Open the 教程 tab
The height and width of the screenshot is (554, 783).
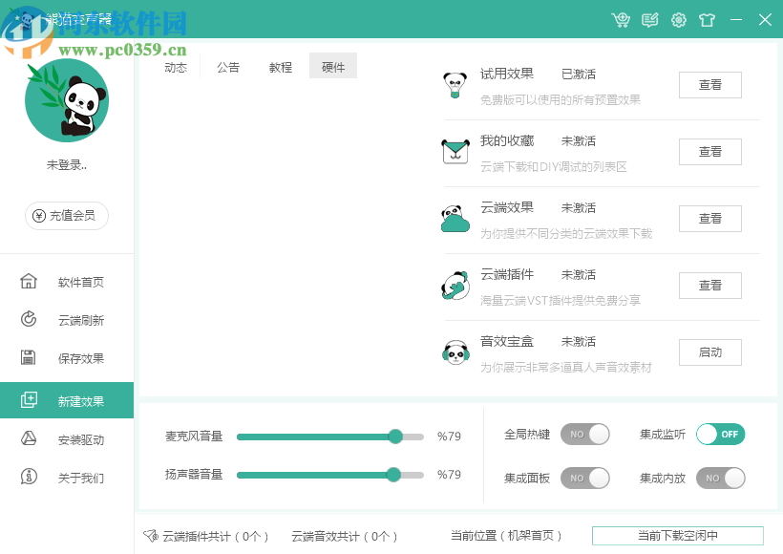[x=280, y=67]
